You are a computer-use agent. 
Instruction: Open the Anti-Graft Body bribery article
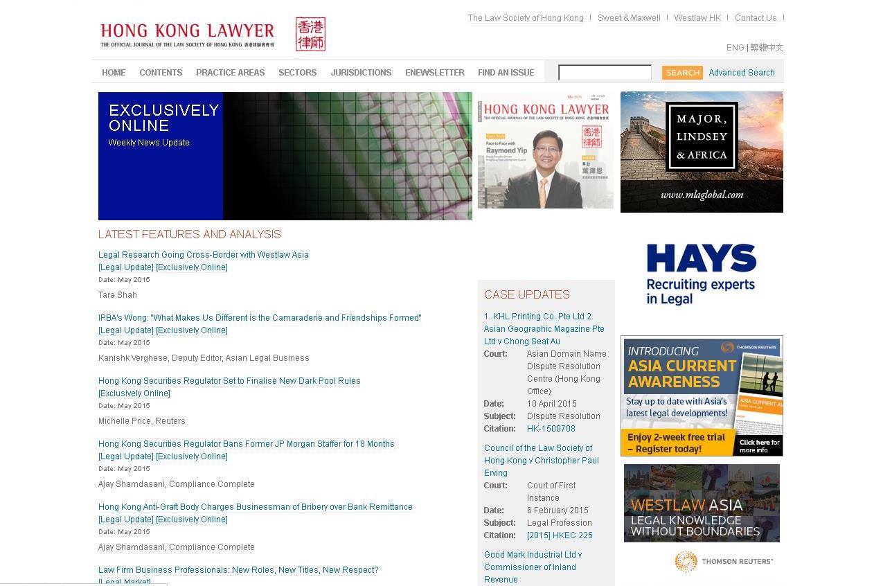(x=256, y=507)
